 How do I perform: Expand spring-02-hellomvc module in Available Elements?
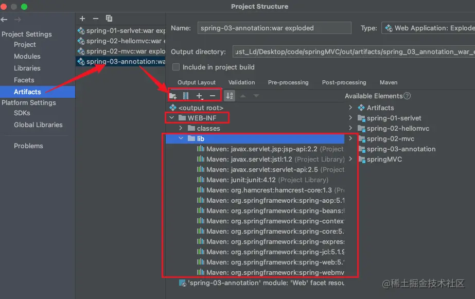[x=350, y=128]
